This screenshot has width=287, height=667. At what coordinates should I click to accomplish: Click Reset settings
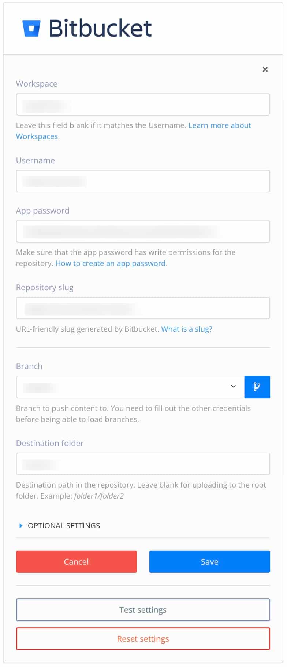142,639
